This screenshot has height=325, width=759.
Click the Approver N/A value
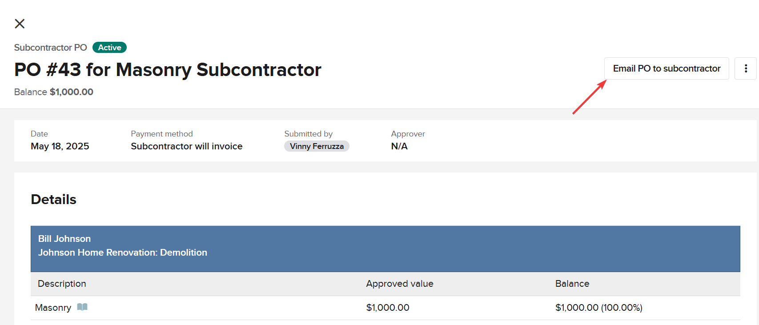pyautogui.click(x=399, y=146)
